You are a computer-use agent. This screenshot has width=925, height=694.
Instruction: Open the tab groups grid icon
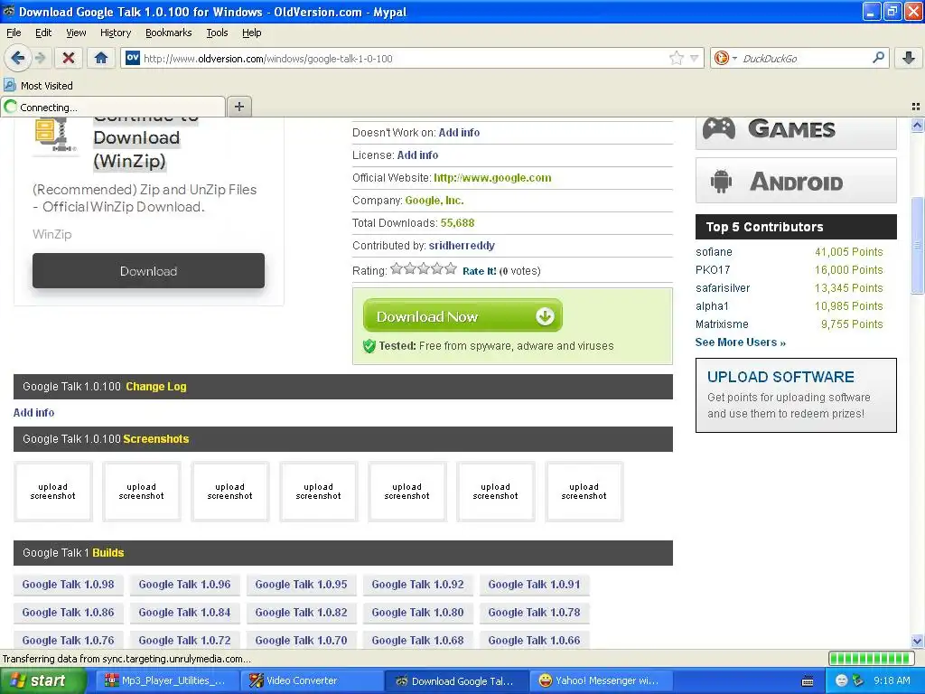[x=916, y=107]
